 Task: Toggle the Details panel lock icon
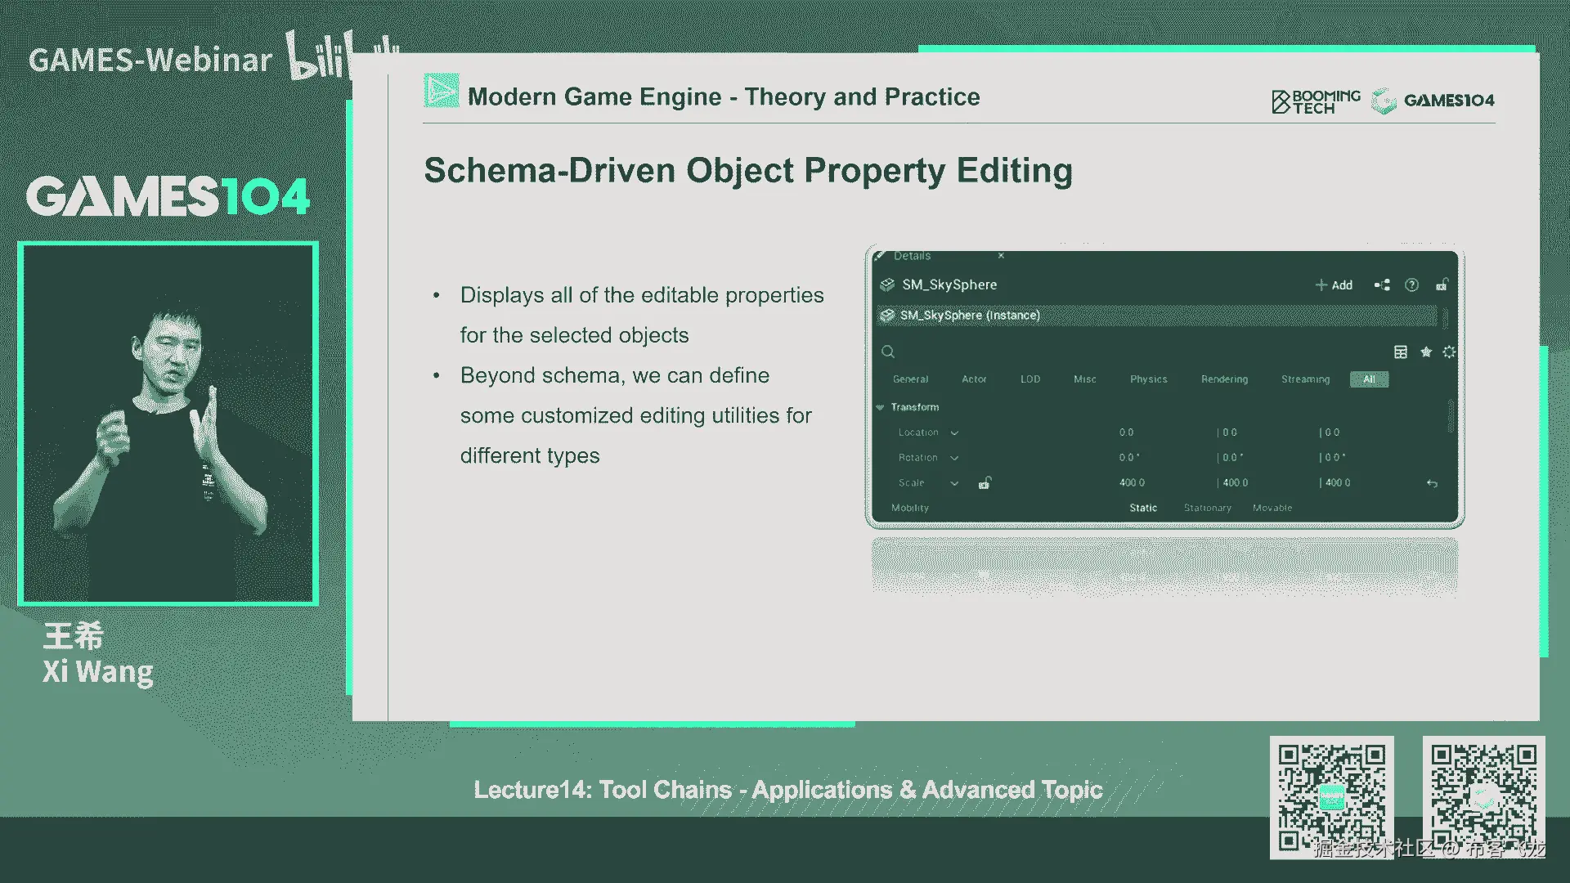(1442, 285)
